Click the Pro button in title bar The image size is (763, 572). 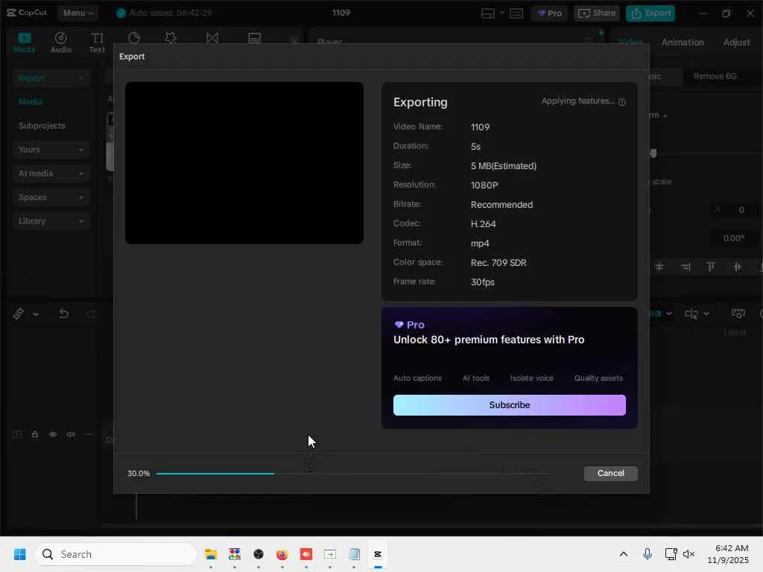pyautogui.click(x=549, y=13)
